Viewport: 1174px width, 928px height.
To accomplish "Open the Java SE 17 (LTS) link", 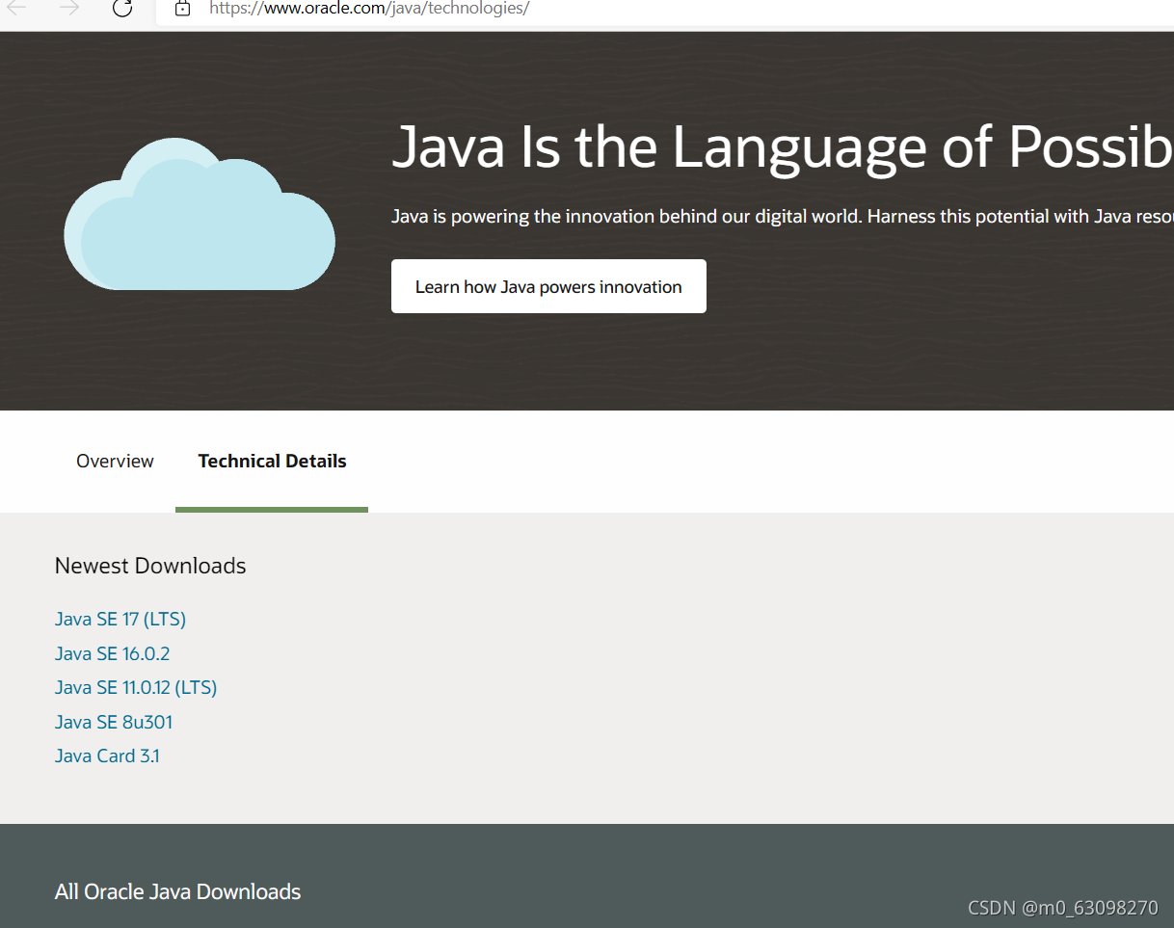I will point(120,620).
